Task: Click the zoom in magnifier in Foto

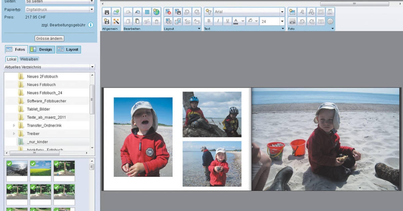Action: 311,12
